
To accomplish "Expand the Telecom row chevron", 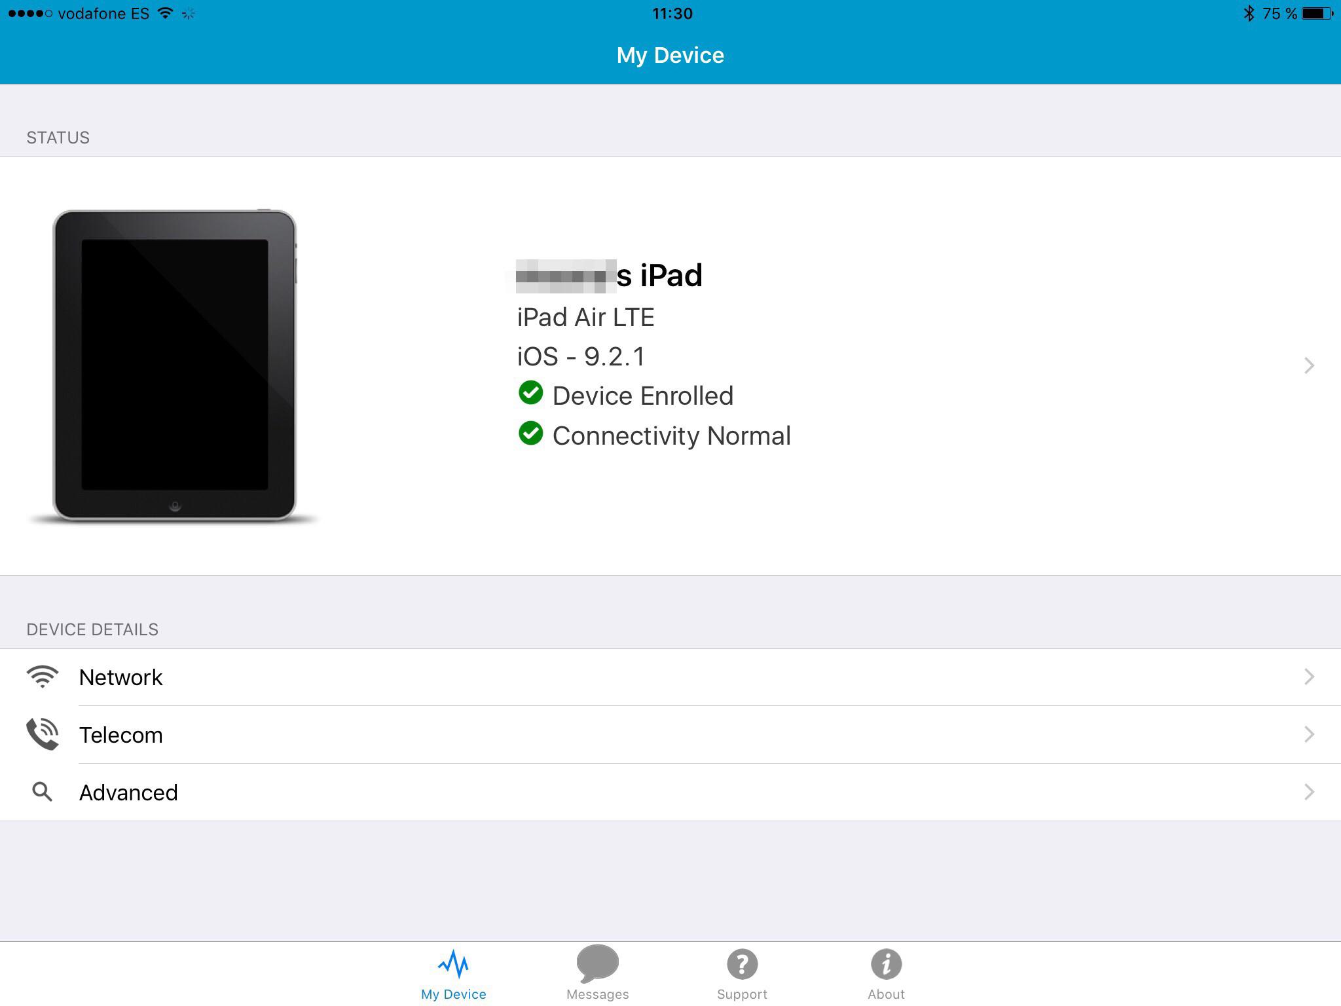I will [1309, 734].
